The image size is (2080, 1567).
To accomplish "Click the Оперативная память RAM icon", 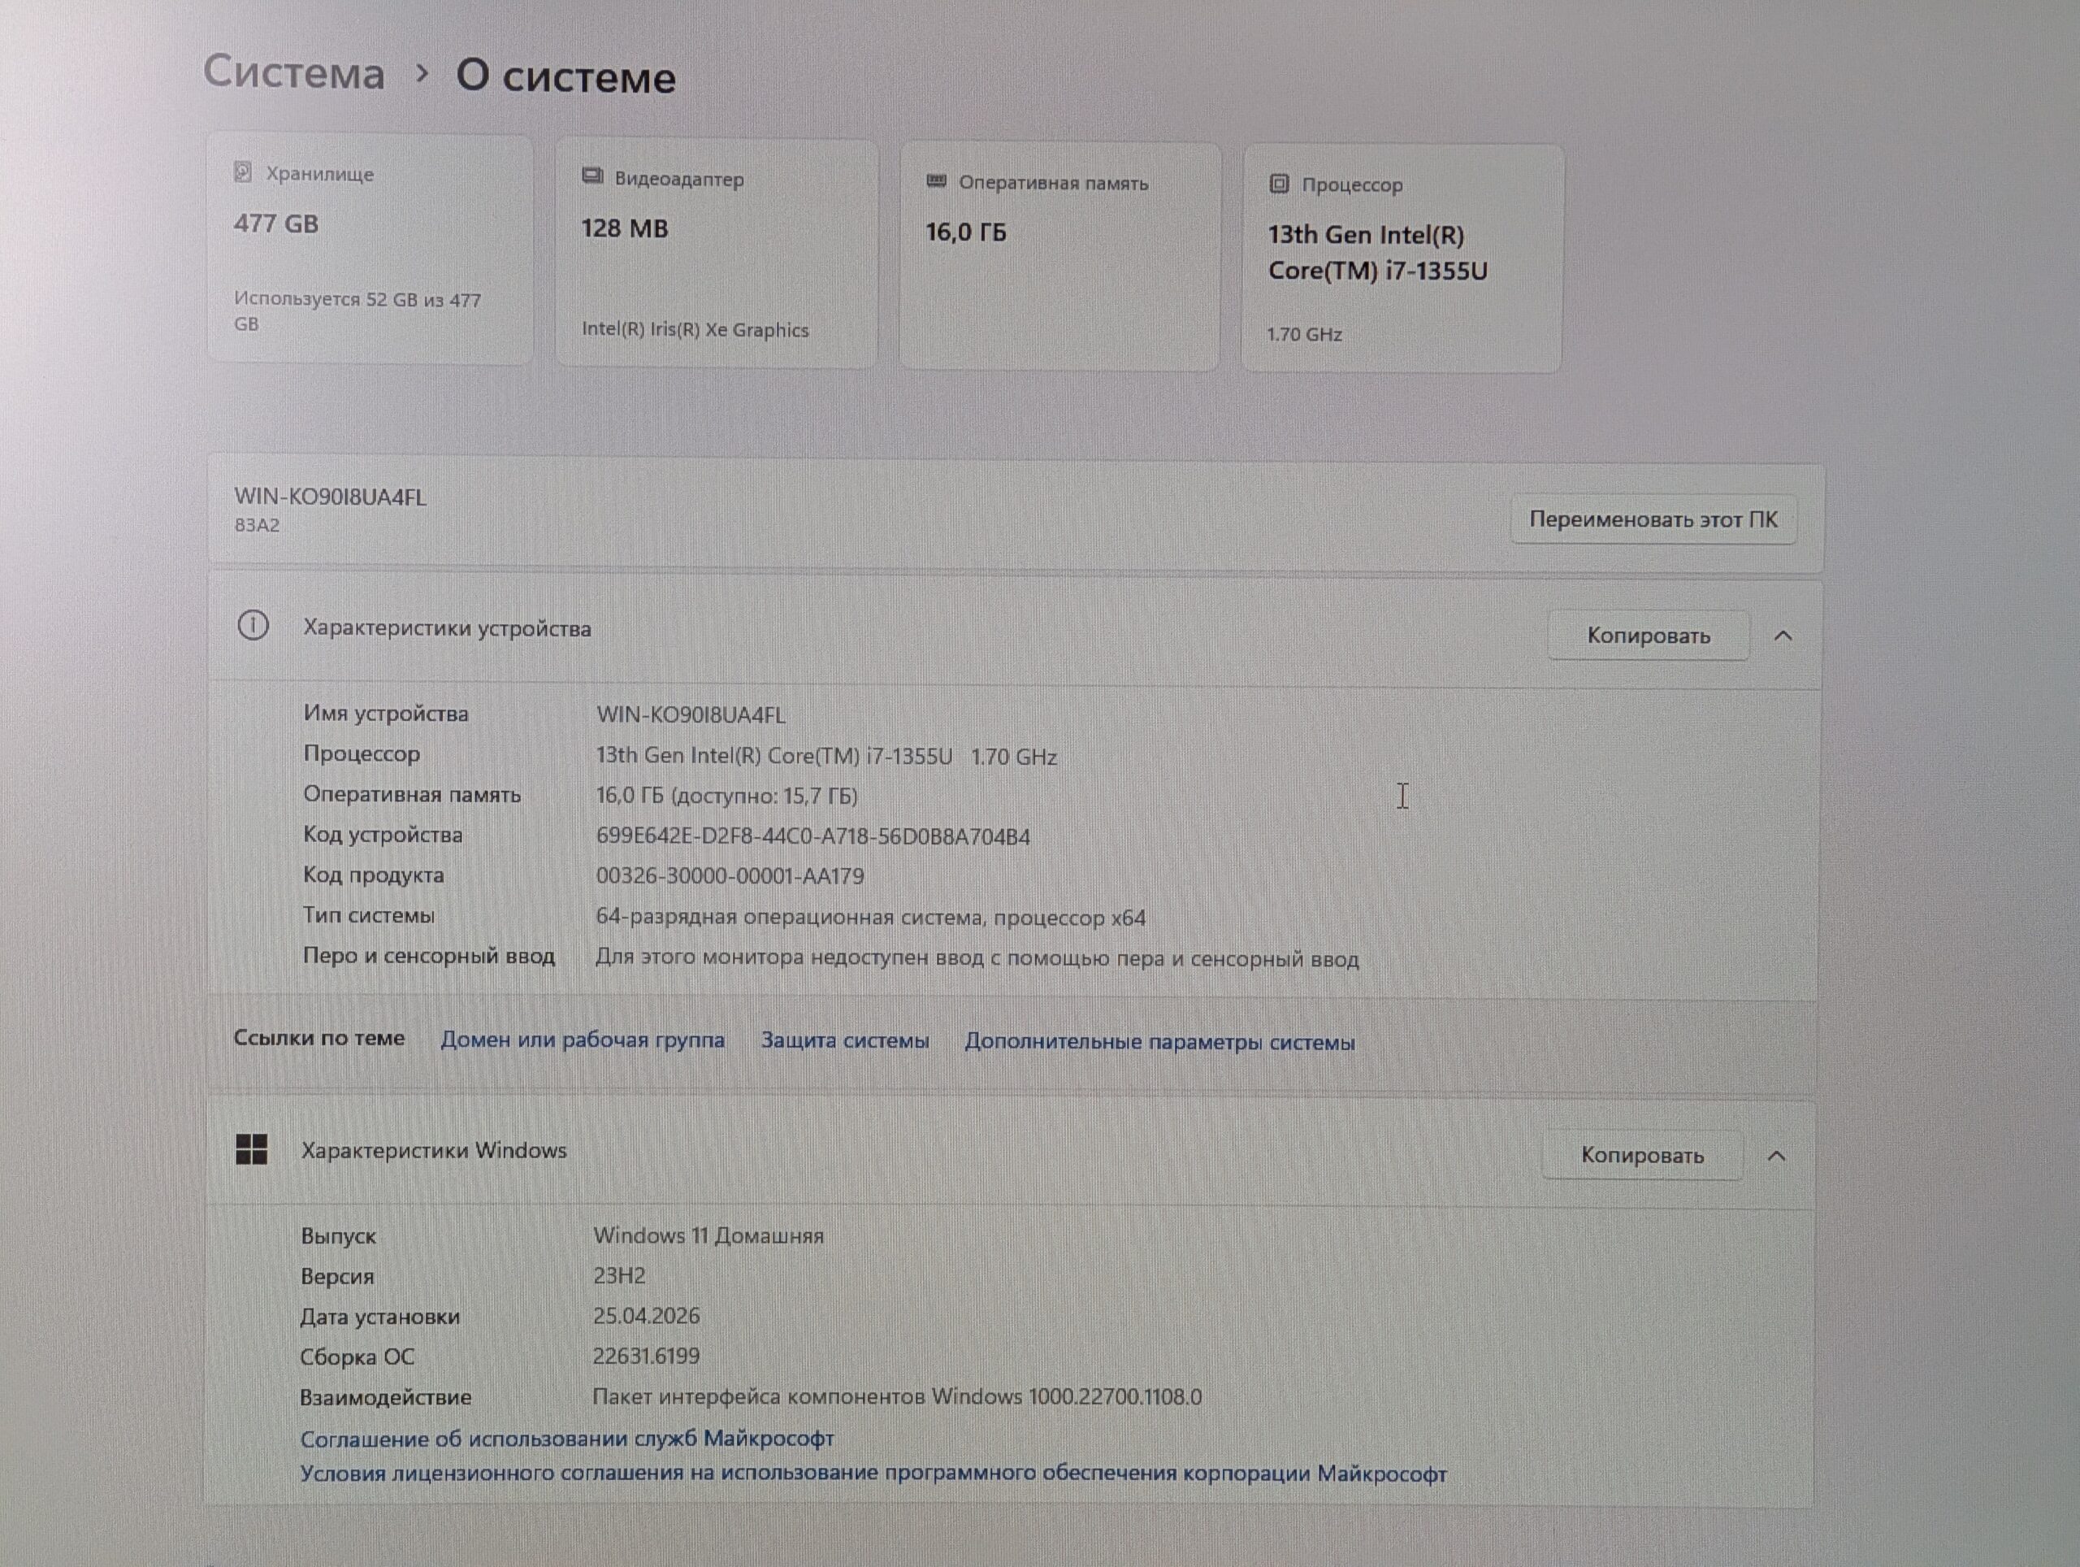I will (x=936, y=180).
